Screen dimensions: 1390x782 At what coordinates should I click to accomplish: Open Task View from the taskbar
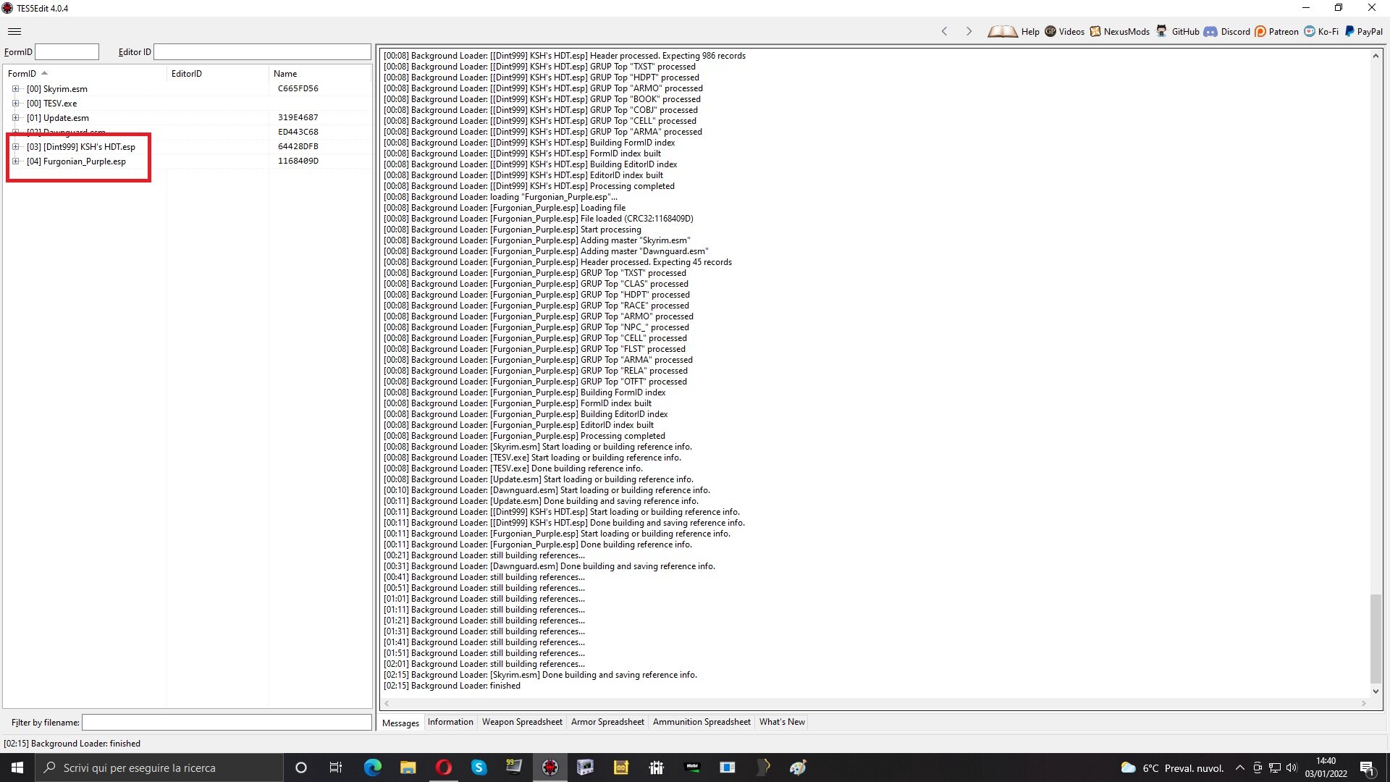pyautogui.click(x=336, y=768)
